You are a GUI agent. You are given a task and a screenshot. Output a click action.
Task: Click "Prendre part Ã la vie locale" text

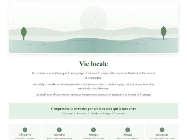(x=93, y=138)
